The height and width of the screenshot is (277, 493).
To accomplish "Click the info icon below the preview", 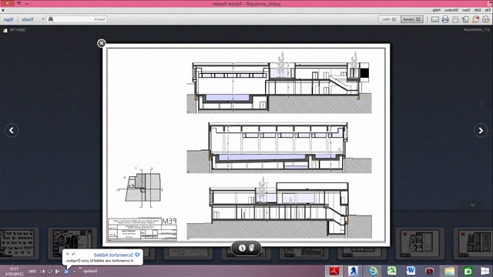I will tap(242, 248).
